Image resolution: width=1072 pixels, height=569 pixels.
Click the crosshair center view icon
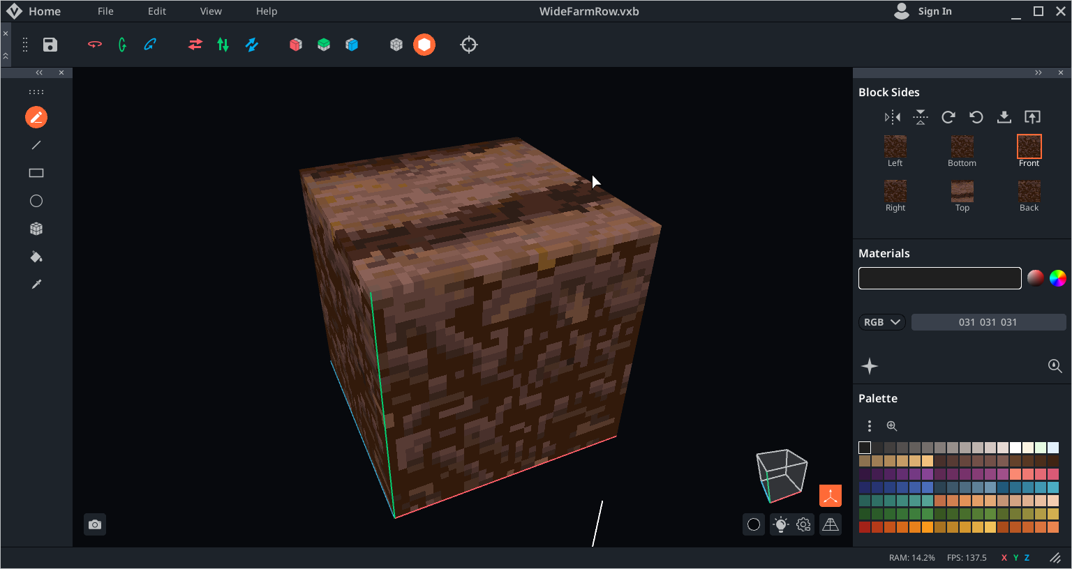coord(469,45)
